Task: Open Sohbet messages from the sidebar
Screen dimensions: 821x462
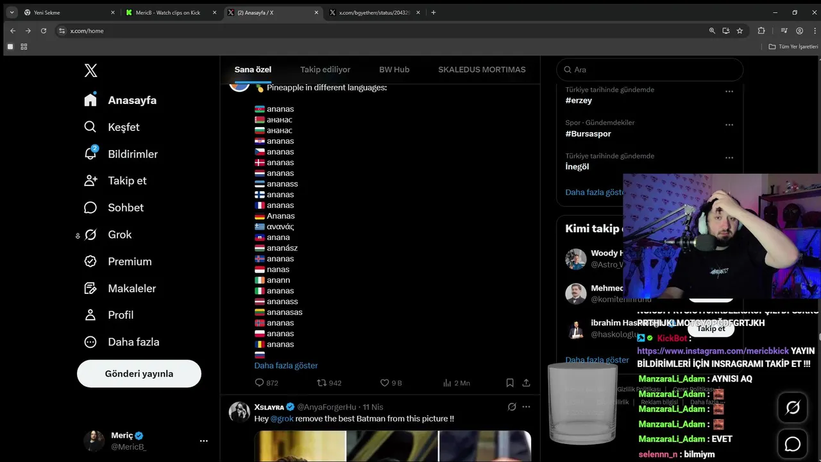Action: (114, 207)
